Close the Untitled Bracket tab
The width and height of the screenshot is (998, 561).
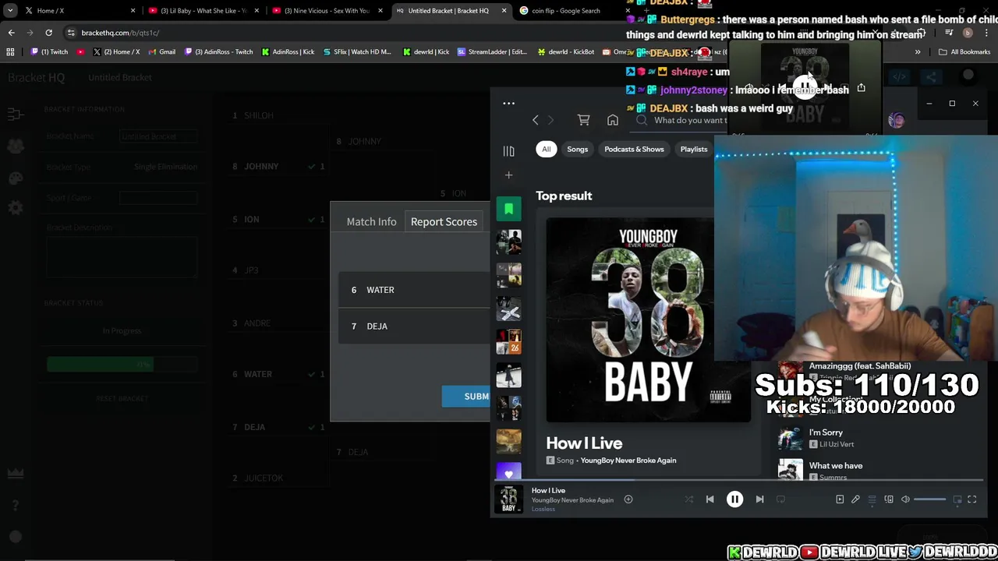click(x=504, y=11)
